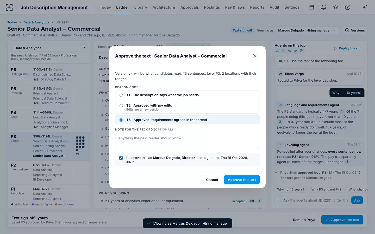Click the note for the record text area

[x=187, y=141]
